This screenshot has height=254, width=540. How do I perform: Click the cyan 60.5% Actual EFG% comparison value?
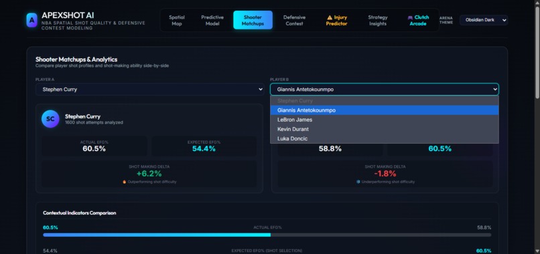pos(50,227)
